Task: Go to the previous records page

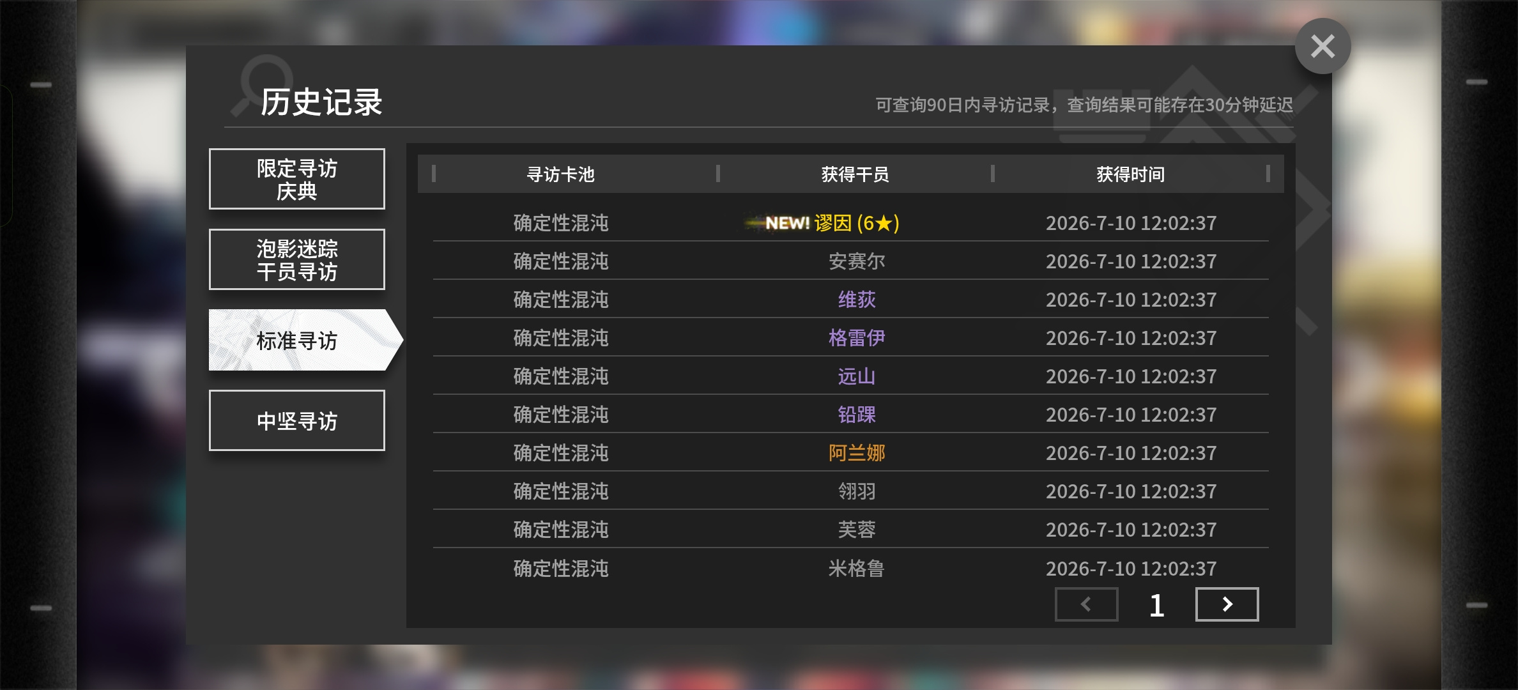Action: [1086, 604]
